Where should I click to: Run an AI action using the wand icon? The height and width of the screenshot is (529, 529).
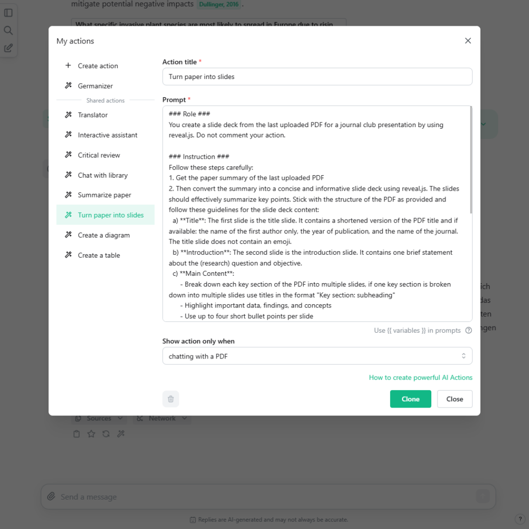pyautogui.click(x=121, y=433)
